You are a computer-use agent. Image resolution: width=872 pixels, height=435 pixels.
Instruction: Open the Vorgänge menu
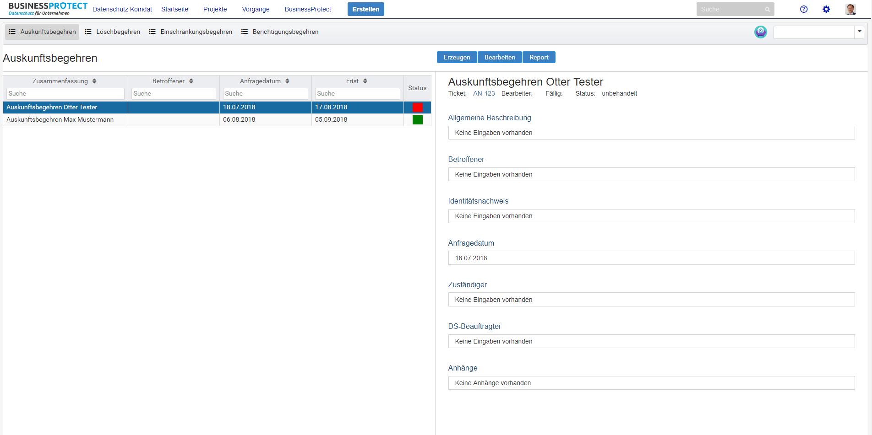coord(256,9)
